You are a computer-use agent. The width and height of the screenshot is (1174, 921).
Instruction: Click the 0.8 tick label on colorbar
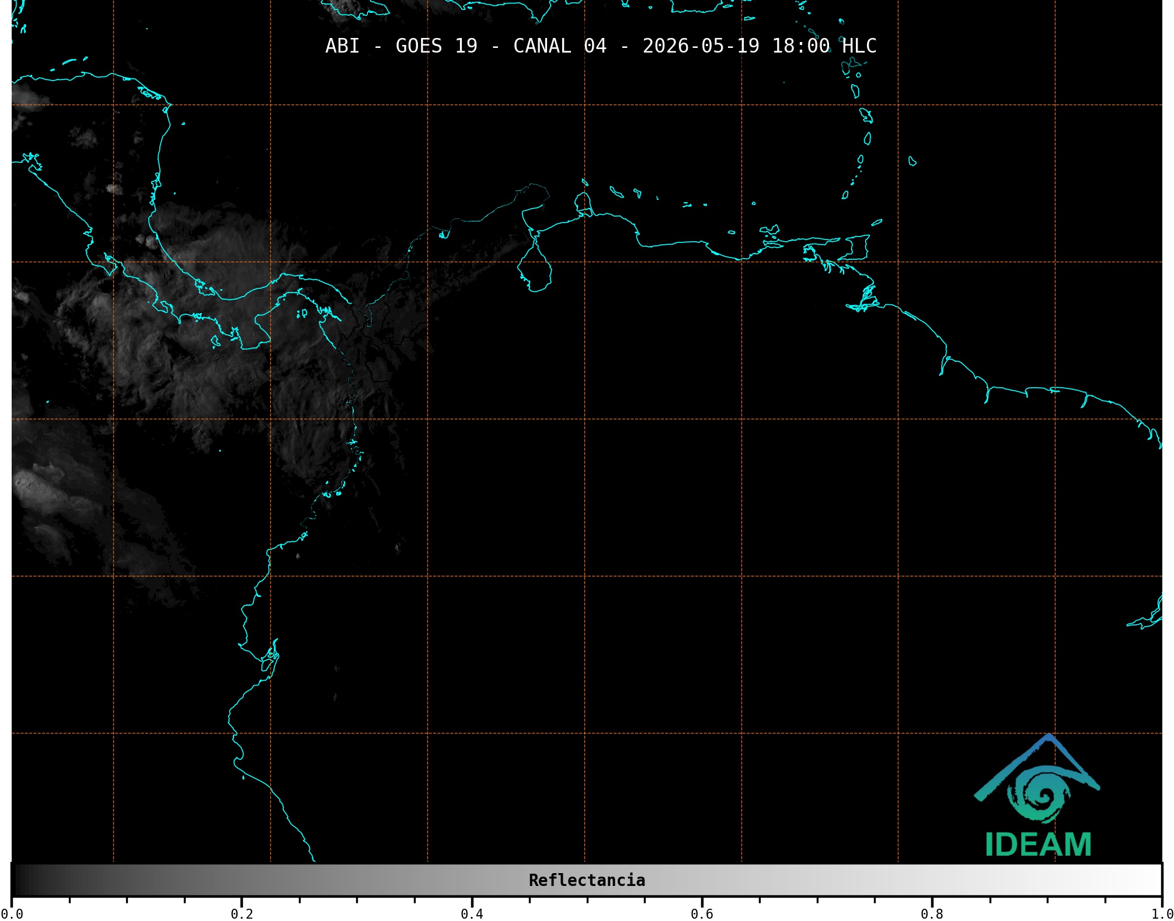[932, 914]
